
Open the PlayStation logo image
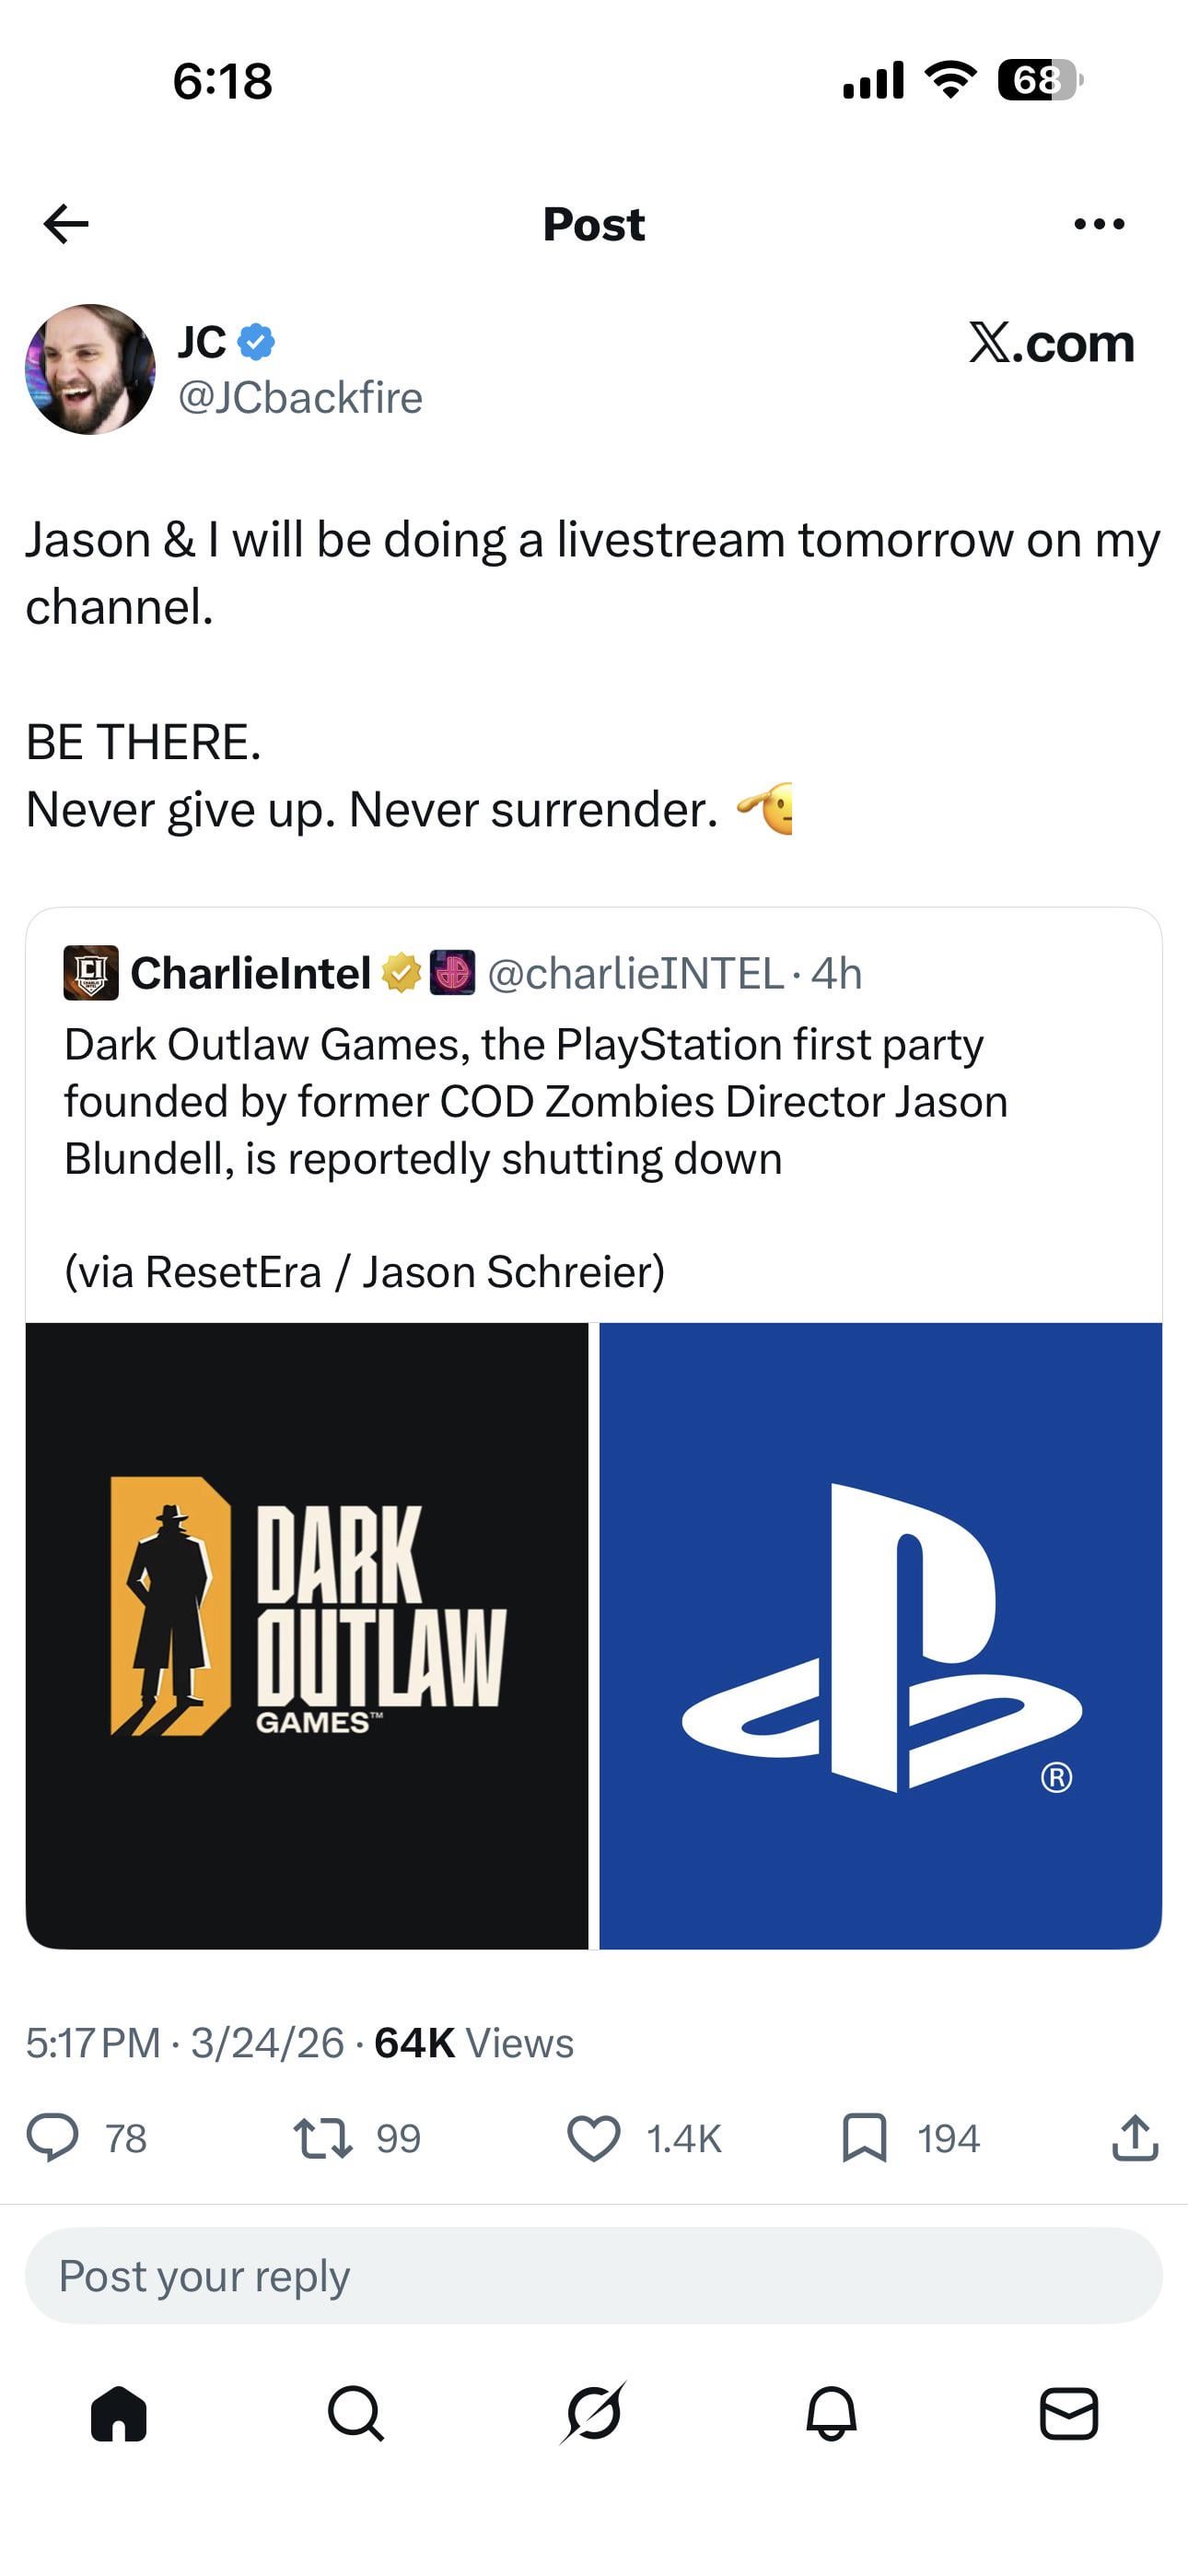click(880, 1635)
